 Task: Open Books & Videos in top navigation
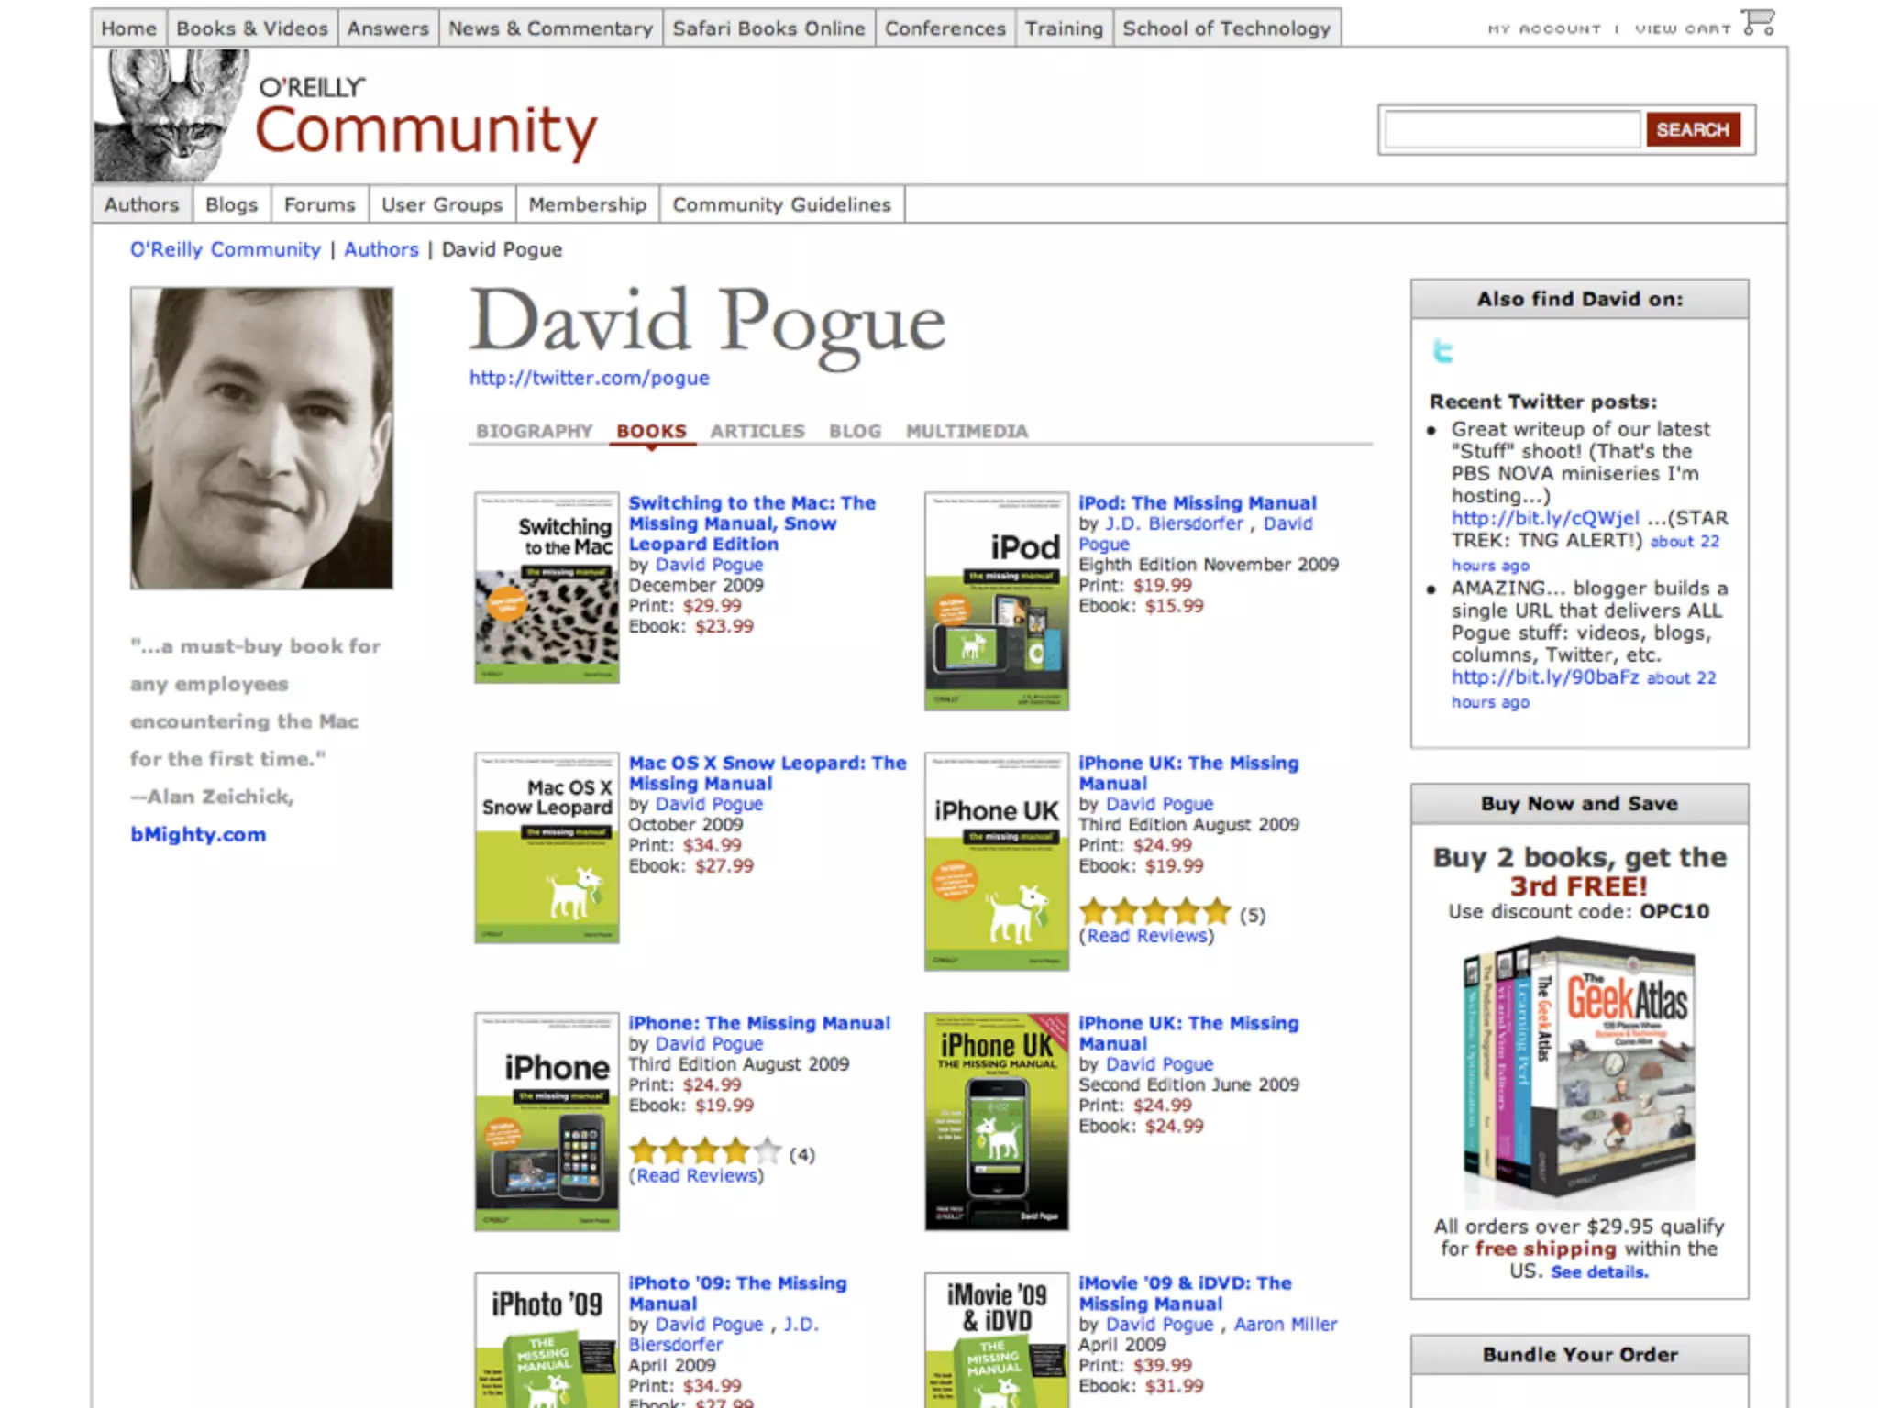coord(252,28)
